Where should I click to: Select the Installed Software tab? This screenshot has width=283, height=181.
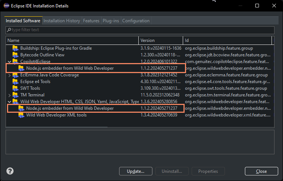23,21
